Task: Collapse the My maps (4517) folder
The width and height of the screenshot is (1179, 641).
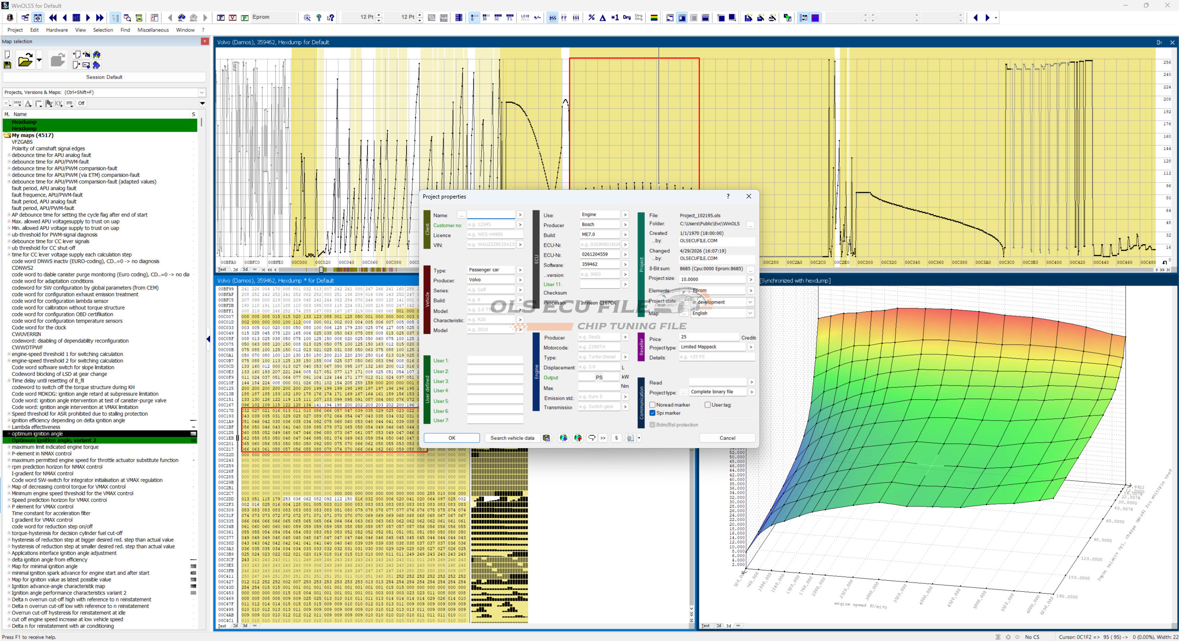Action: pos(7,135)
